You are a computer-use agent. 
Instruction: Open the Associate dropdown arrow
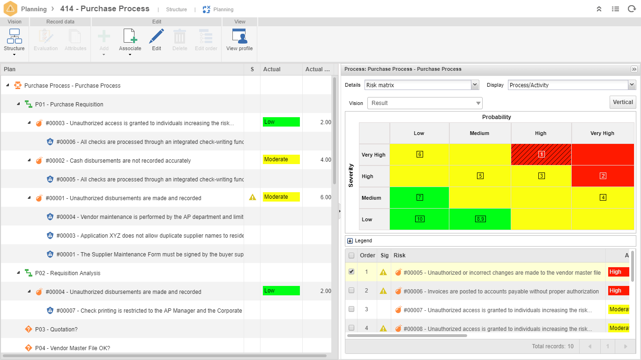click(130, 55)
